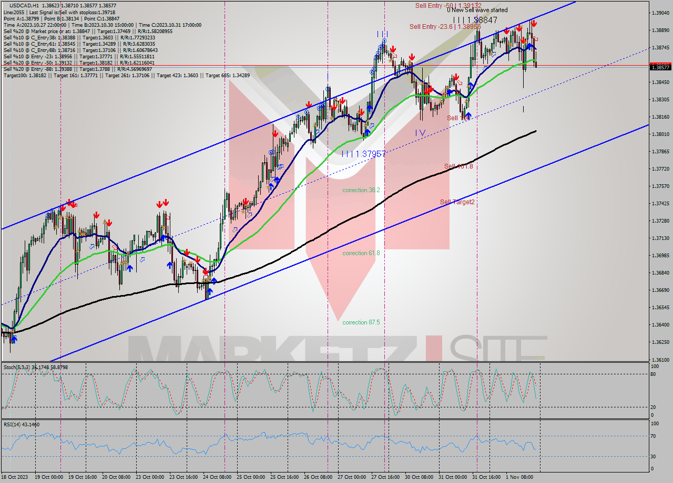The width and height of the screenshot is (673, 483).
Task: Click the 'Sell Entry -50 | 1.39132' label
Action: click(x=448, y=5)
